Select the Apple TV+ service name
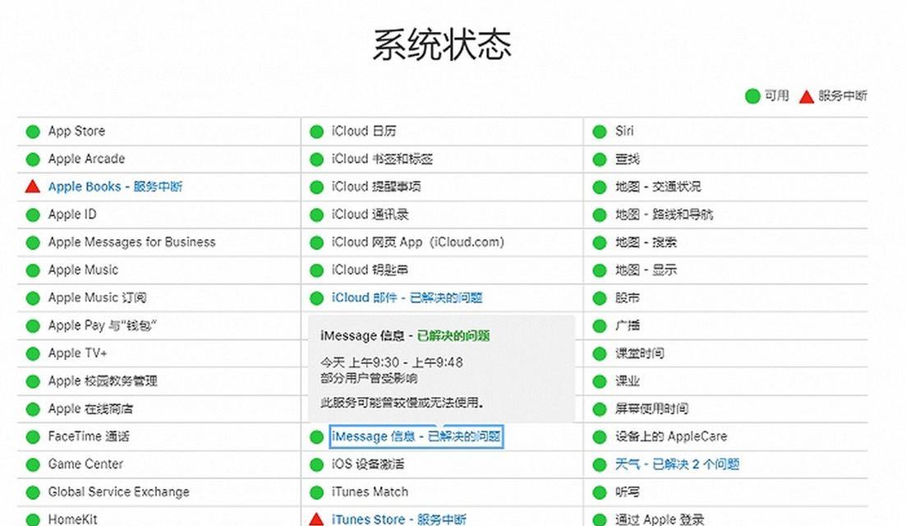The height and width of the screenshot is (526, 906). pos(77,353)
